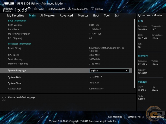
Task: Click the System Date value 01/26/2017
Action: coord(96,77)
